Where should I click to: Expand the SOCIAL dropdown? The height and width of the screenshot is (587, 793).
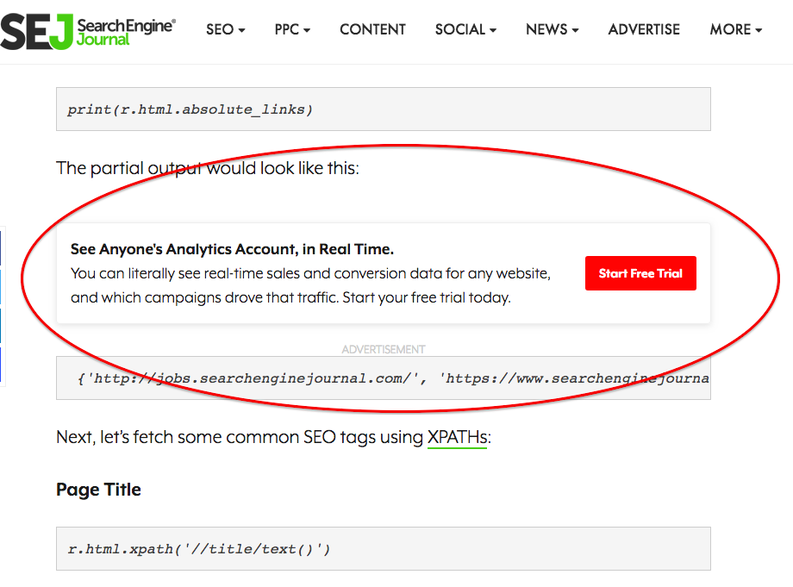click(465, 29)
